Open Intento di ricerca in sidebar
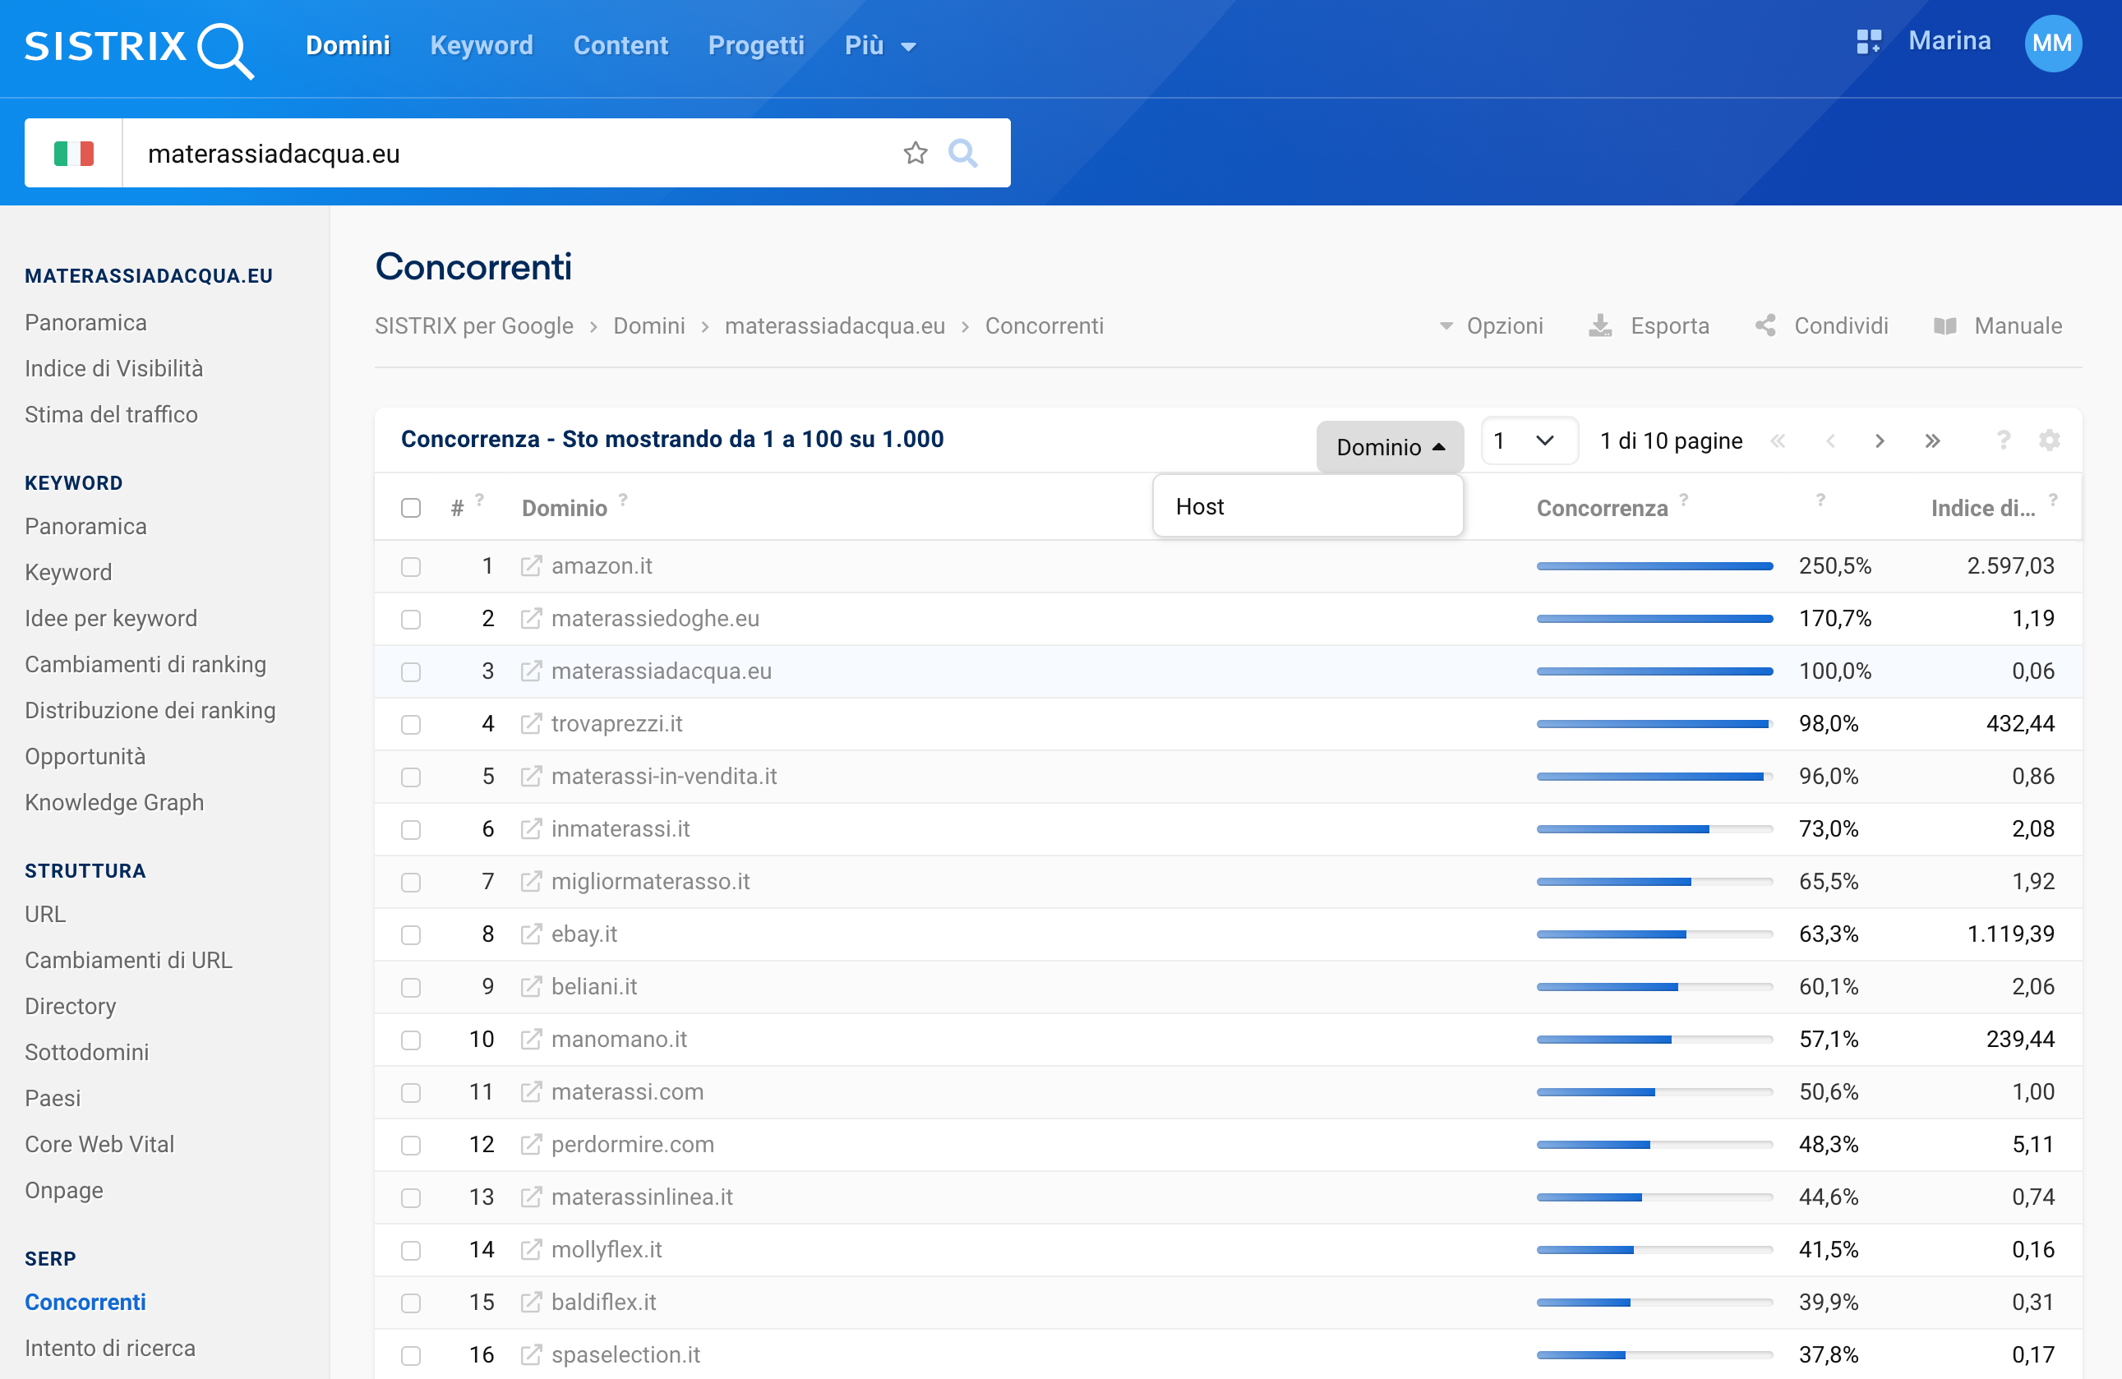Screen dimensions: 2122x1379 [x=109, y=1348]
